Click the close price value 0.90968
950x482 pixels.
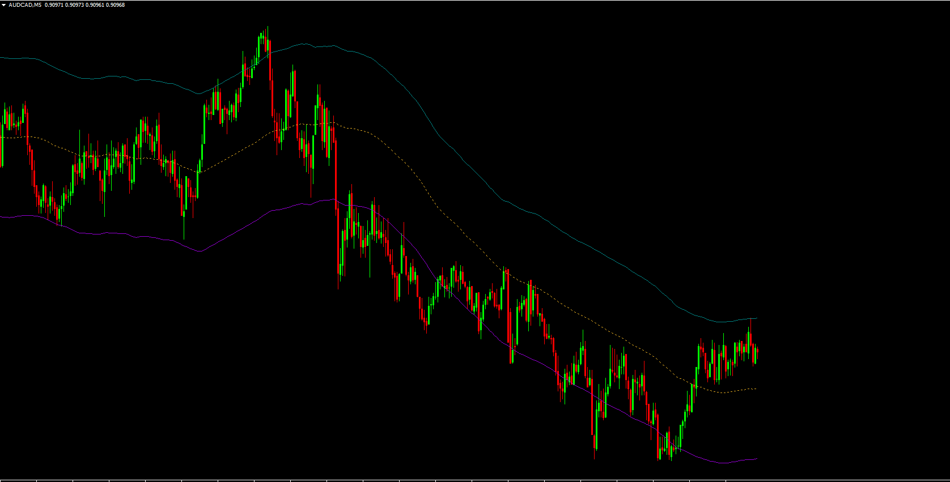[115, 5]
